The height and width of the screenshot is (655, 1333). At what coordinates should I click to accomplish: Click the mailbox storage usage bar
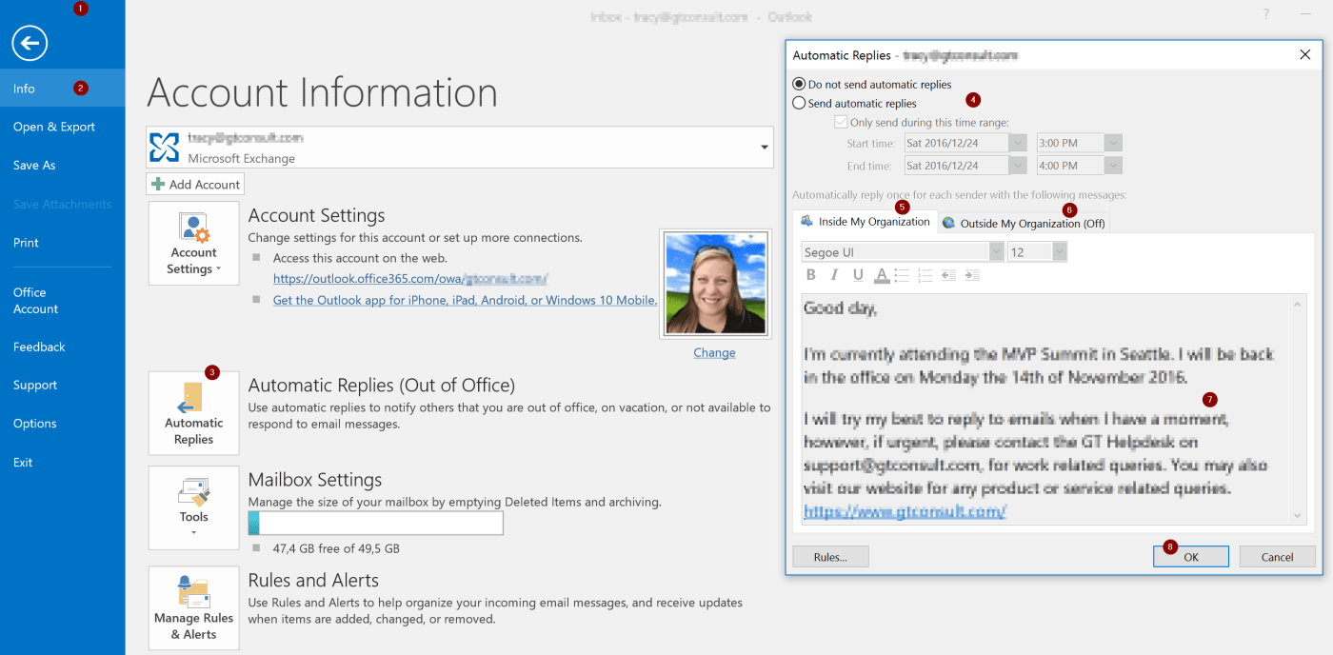click(x=375, y=524)
